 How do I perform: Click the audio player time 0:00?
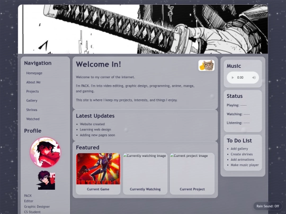(x=240, y=78)
